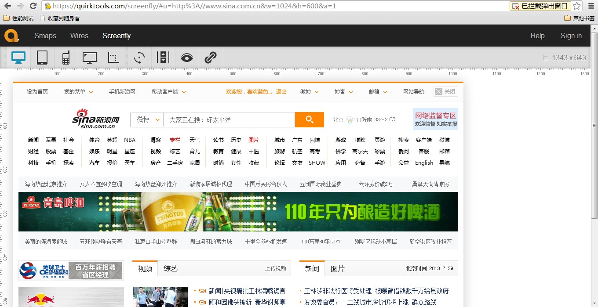Click the rotate display icon
The width and height of the screenshot is (598, 307).
(x=139, y=58)
